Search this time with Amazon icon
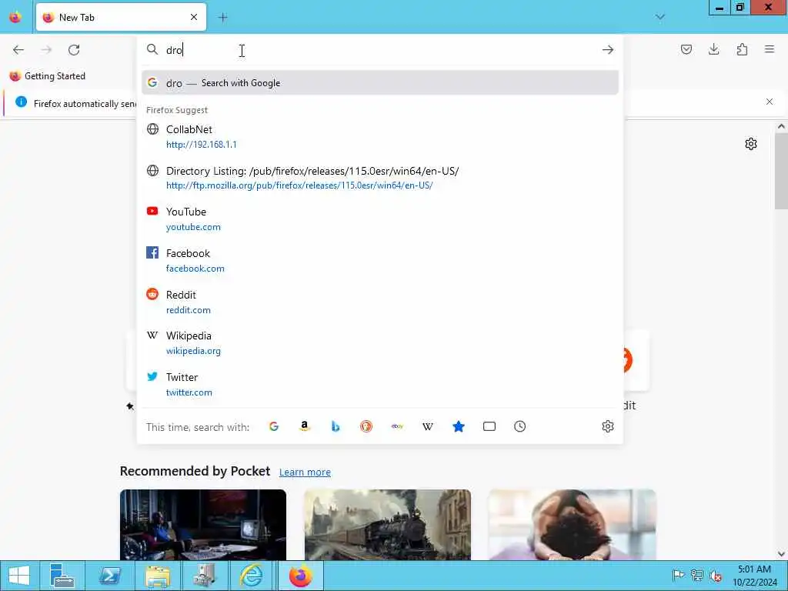The image size is (788, 591). pos(305,426)
